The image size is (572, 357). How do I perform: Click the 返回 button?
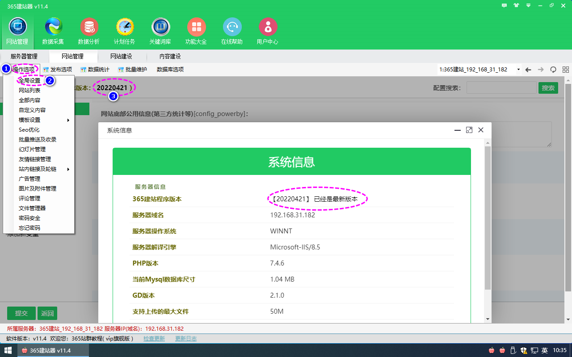click(47, 313)
